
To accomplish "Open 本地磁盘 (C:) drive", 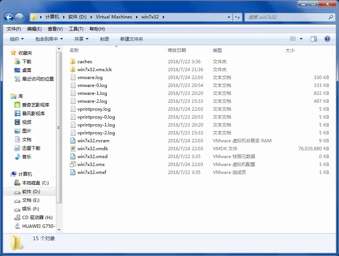I will point(35,183).
